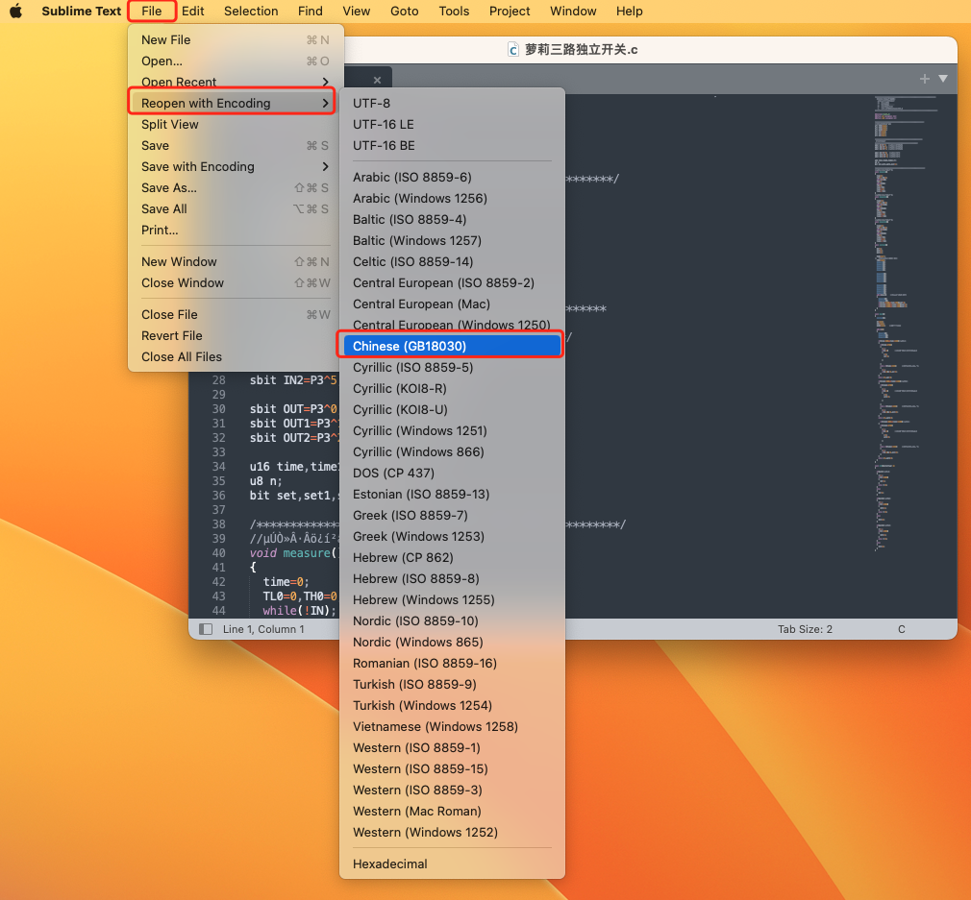The height and width of the screenshot is (900, 971).
Task: Select Cyrillic (KOI8-R) encoding
Action: coord(452,388)
